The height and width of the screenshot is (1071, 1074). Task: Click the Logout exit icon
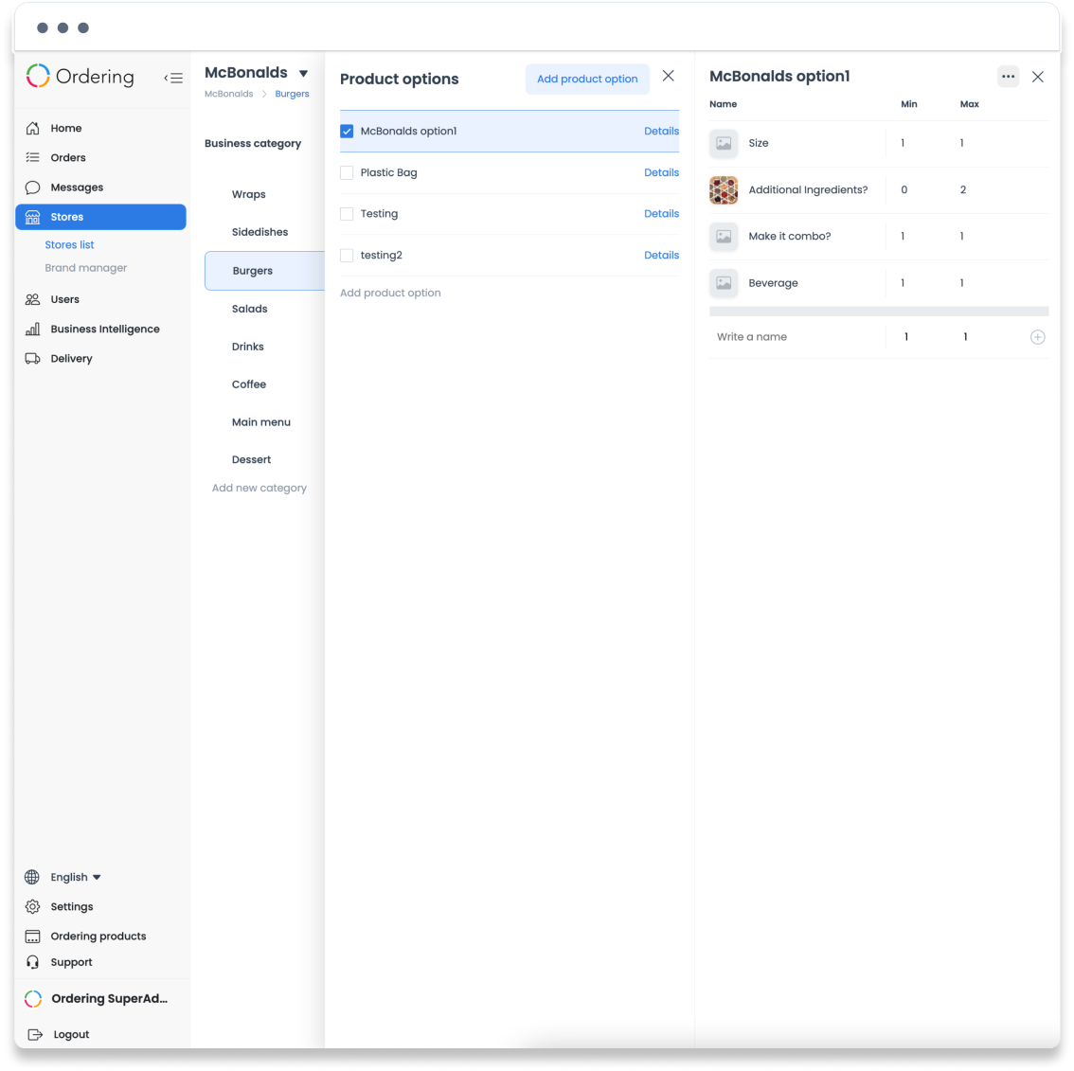click(35, 1034)
